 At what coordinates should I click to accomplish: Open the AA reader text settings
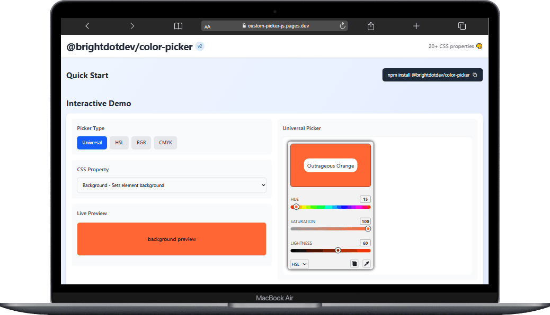[x=208, y=26]
